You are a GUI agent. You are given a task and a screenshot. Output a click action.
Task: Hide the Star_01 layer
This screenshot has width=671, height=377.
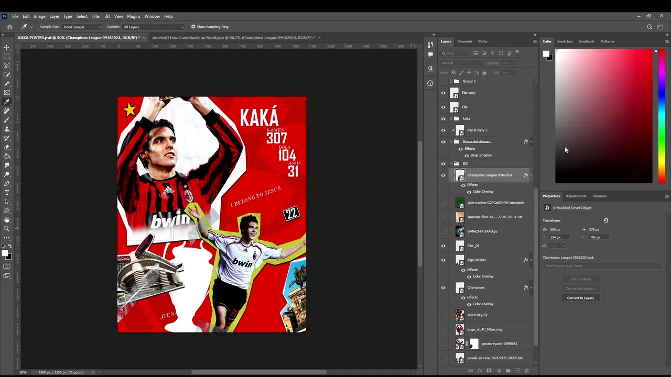(443, 246)
